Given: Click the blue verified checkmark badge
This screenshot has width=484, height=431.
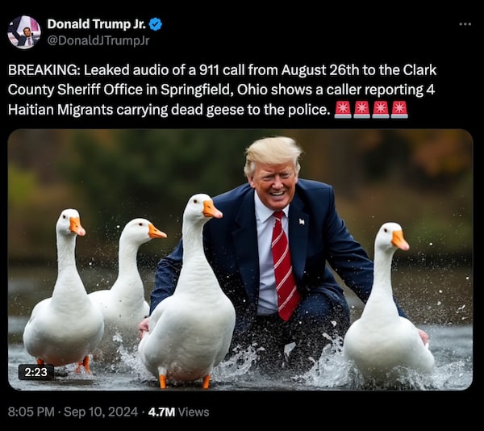Looking at the screenshot, I should (155, 24).
